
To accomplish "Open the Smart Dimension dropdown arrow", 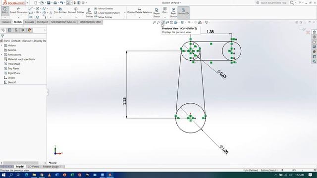I will click(x=19, y=17).
